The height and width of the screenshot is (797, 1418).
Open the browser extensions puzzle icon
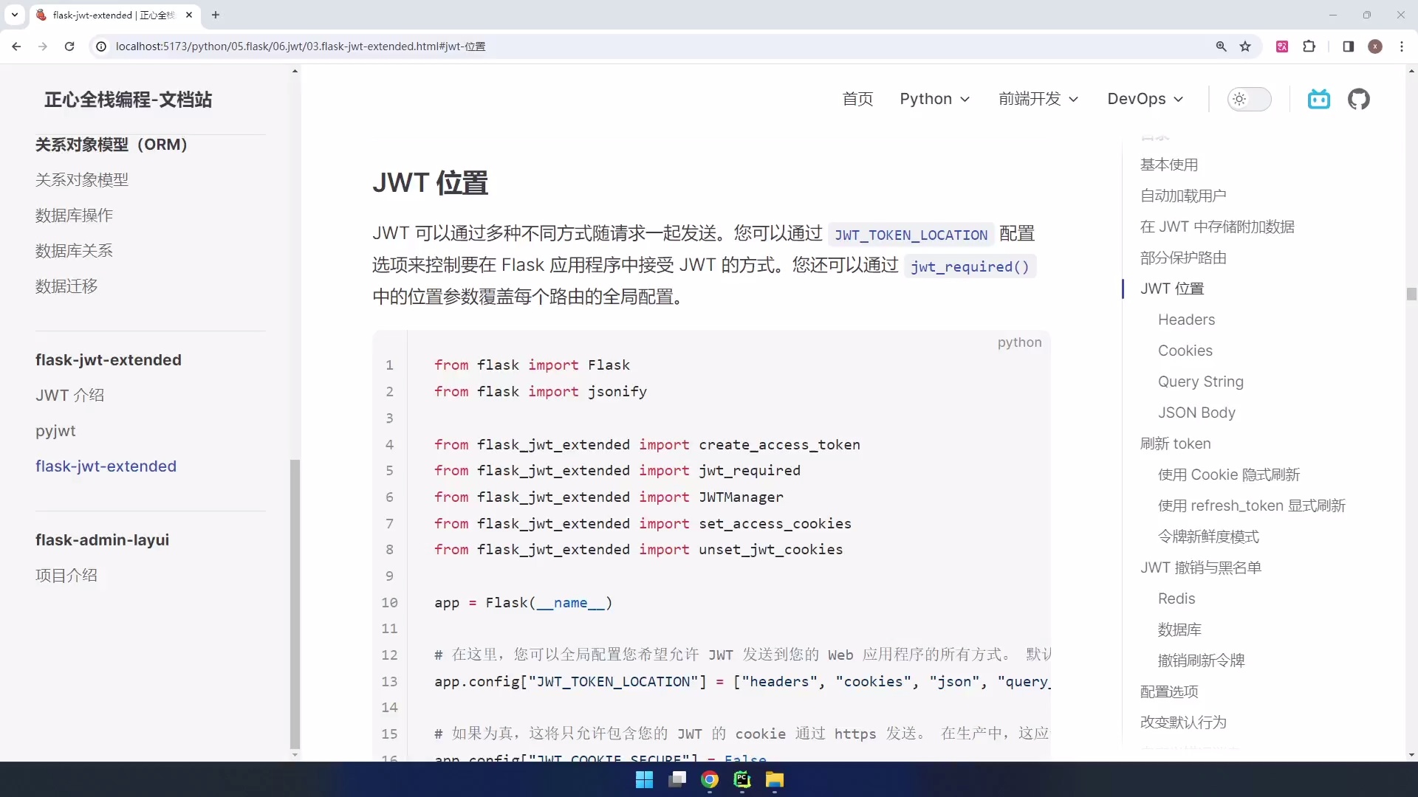1309,46
